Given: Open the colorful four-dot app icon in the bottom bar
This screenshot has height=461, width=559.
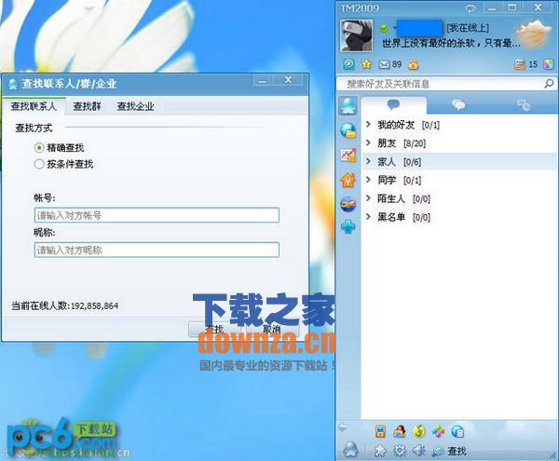Looking at the screenshot, I should (x=438, y=431).
